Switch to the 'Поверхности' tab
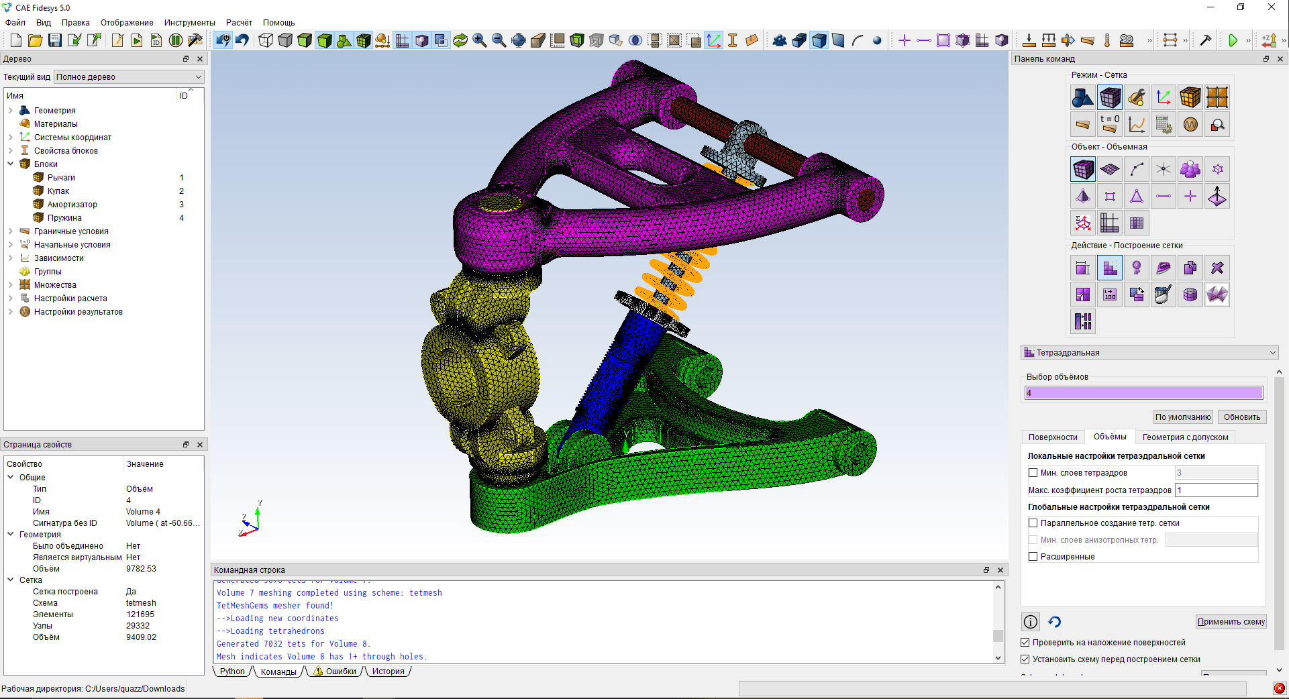Screen dimensions: 1289x699 [1053, 437]
